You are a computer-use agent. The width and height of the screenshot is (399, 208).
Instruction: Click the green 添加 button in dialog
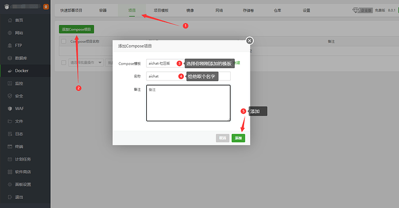(x=238, y=138)
